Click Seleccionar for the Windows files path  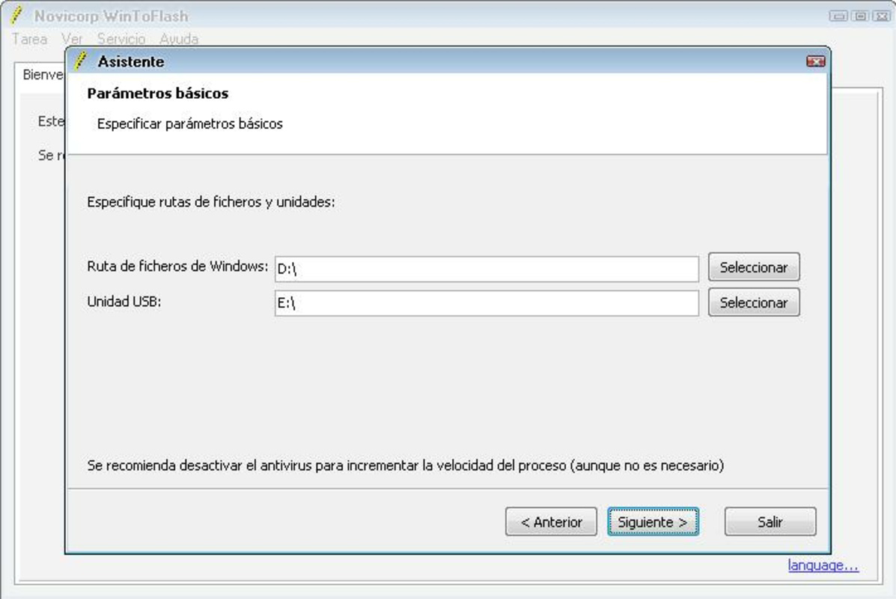click(x=753, y=267)
